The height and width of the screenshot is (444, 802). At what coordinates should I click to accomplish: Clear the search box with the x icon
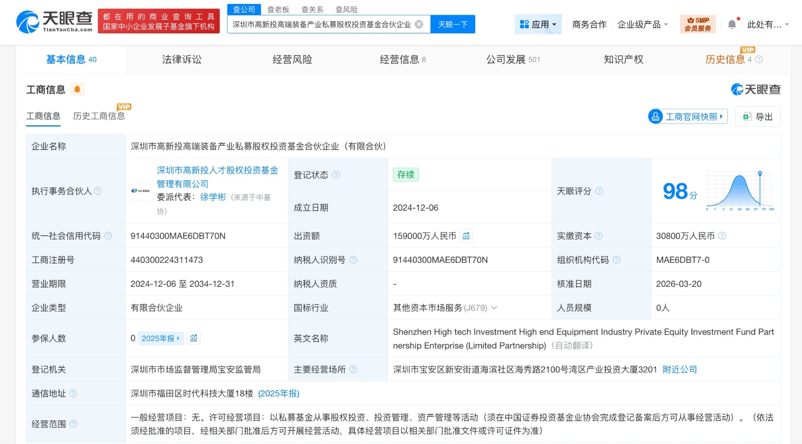(x=419, y=24)
